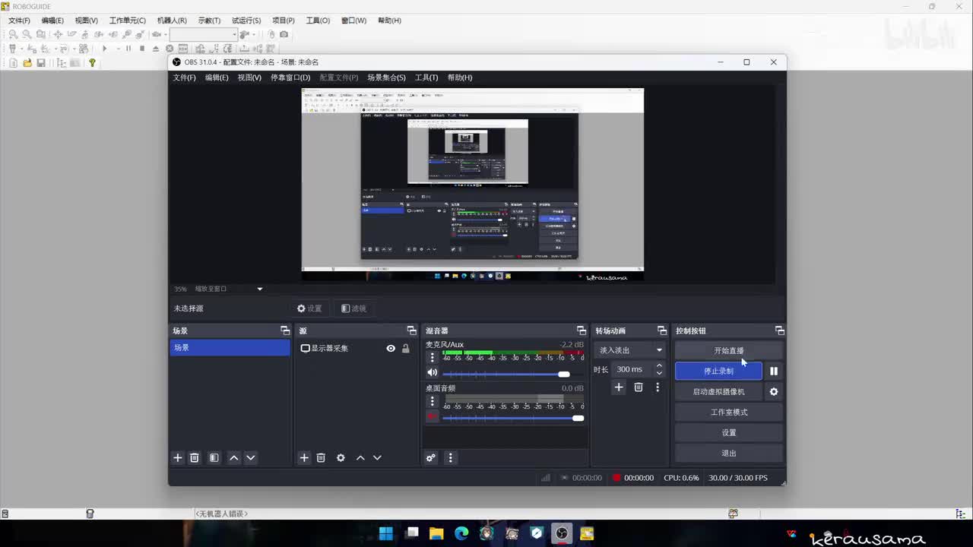Screen dimensions: 973x547
Task: Add a transition with plus icon
Action: [619, 387]
